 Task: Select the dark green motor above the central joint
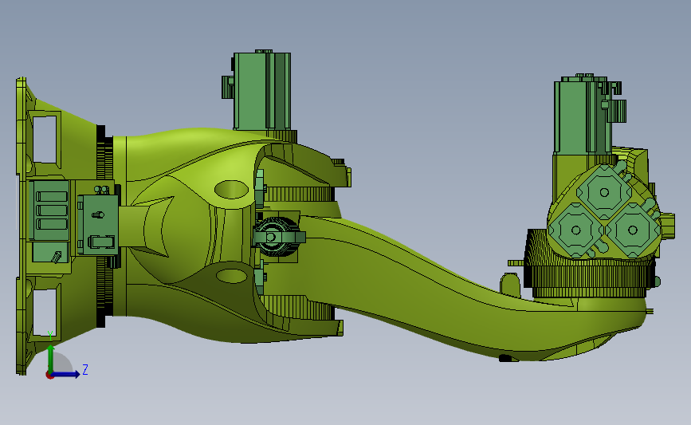[x=261, y=91]
